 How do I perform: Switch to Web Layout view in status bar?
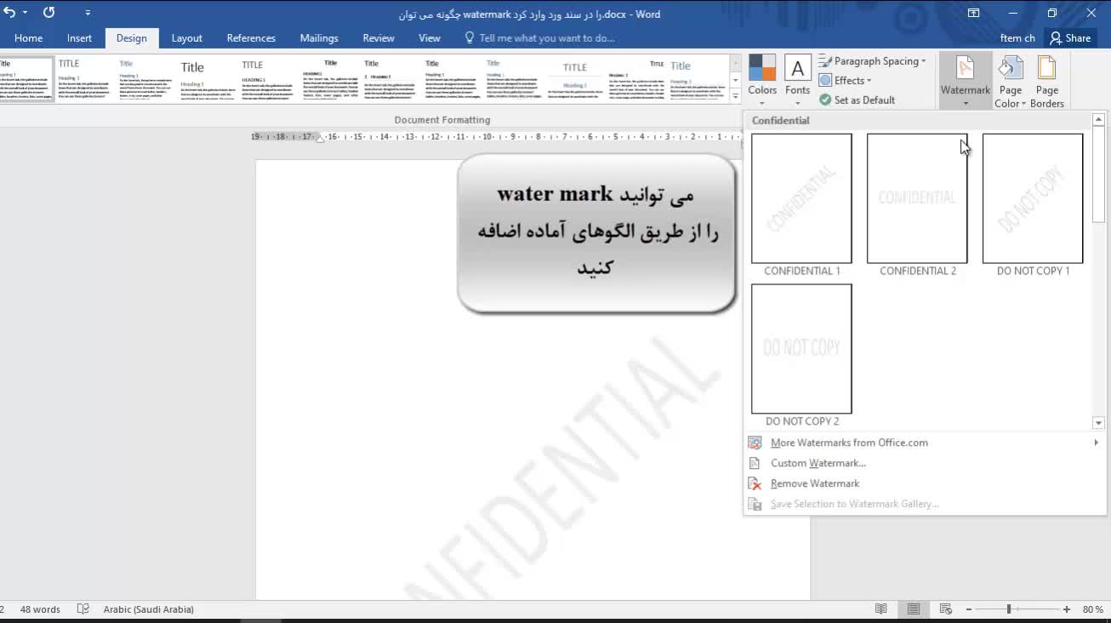point(945,609)
